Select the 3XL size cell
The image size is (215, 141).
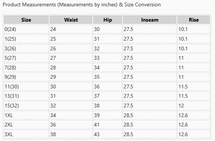[x=26, y=134]
